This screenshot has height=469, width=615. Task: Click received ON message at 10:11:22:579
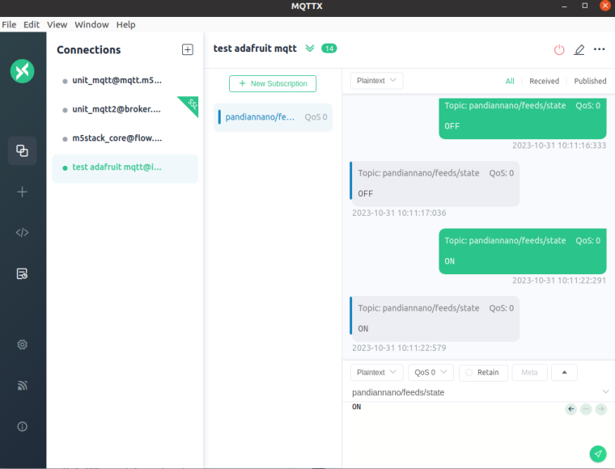click(x=435, y=319)
